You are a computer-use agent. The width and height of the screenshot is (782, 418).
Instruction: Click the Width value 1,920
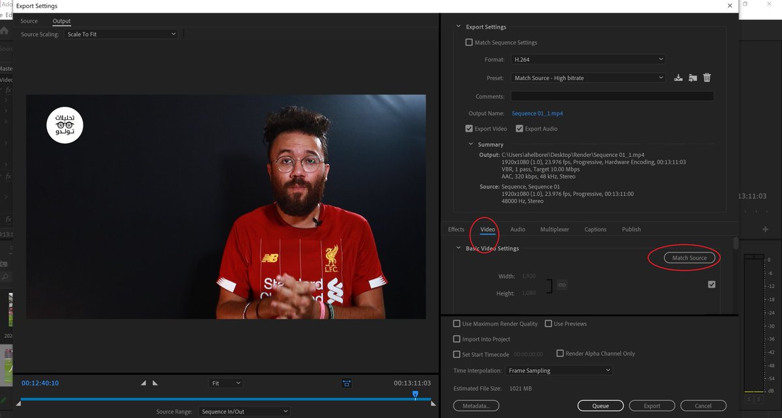(529, 276)
